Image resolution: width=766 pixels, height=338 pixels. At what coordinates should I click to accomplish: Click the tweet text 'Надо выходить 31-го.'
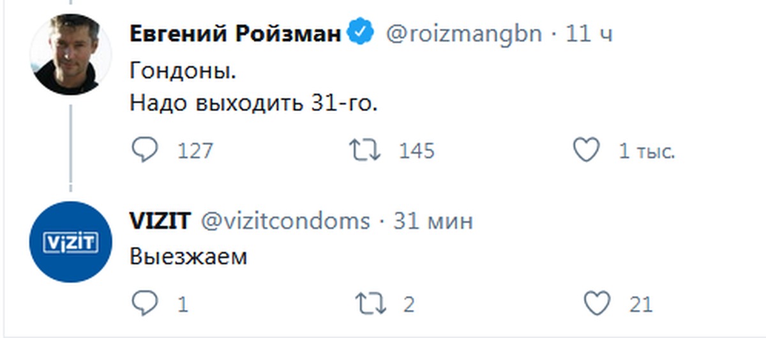253,102
